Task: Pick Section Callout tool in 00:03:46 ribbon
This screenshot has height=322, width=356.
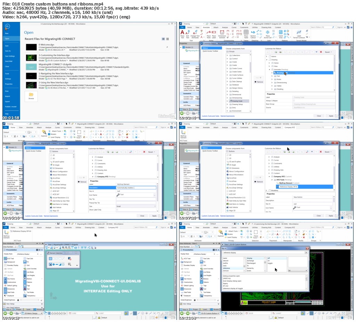Action: click(253, 34)
